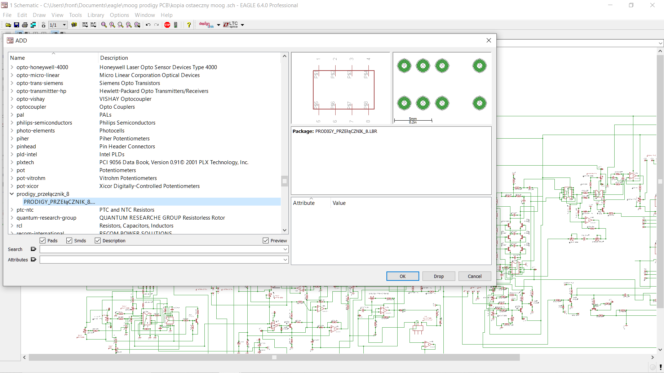Screen dimensions: 664x373
Task: Open the Draw menu
Action: coord(39,15)
